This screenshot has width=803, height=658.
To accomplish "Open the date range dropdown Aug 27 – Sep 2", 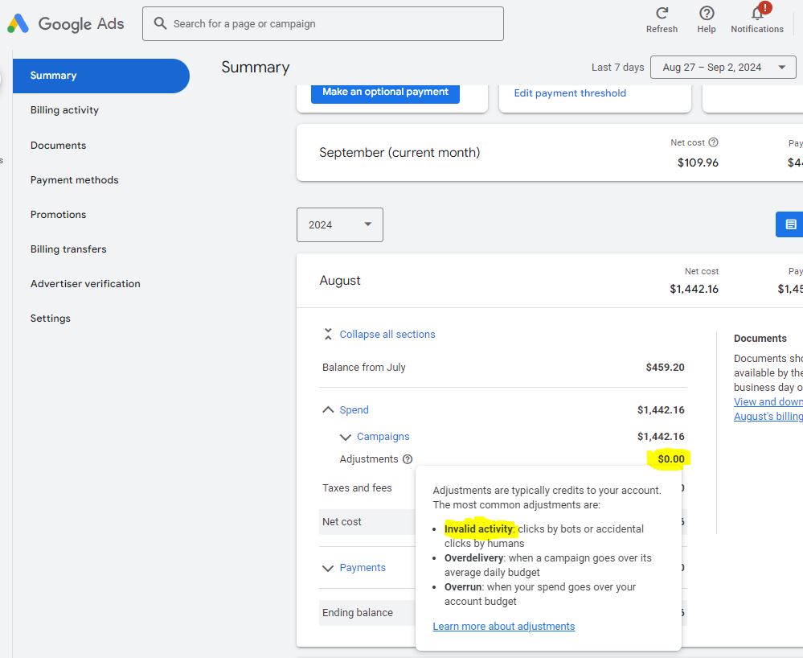I will (x=723, y=67).
